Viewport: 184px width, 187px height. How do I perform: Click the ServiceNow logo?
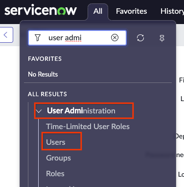tap(41, 10)
